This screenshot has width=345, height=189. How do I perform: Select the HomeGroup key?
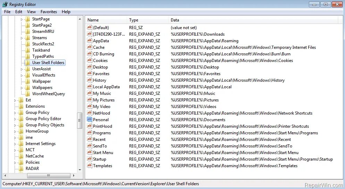click(37, 131)
